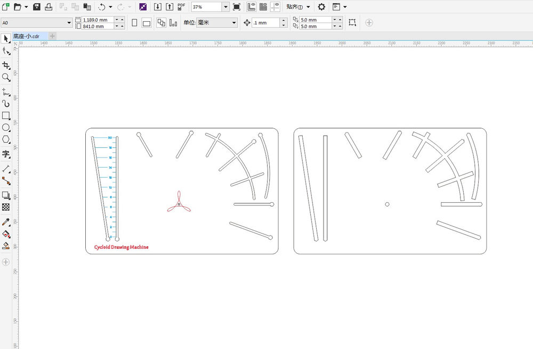Select the Ellipse tool

click(x=6, y=128)
